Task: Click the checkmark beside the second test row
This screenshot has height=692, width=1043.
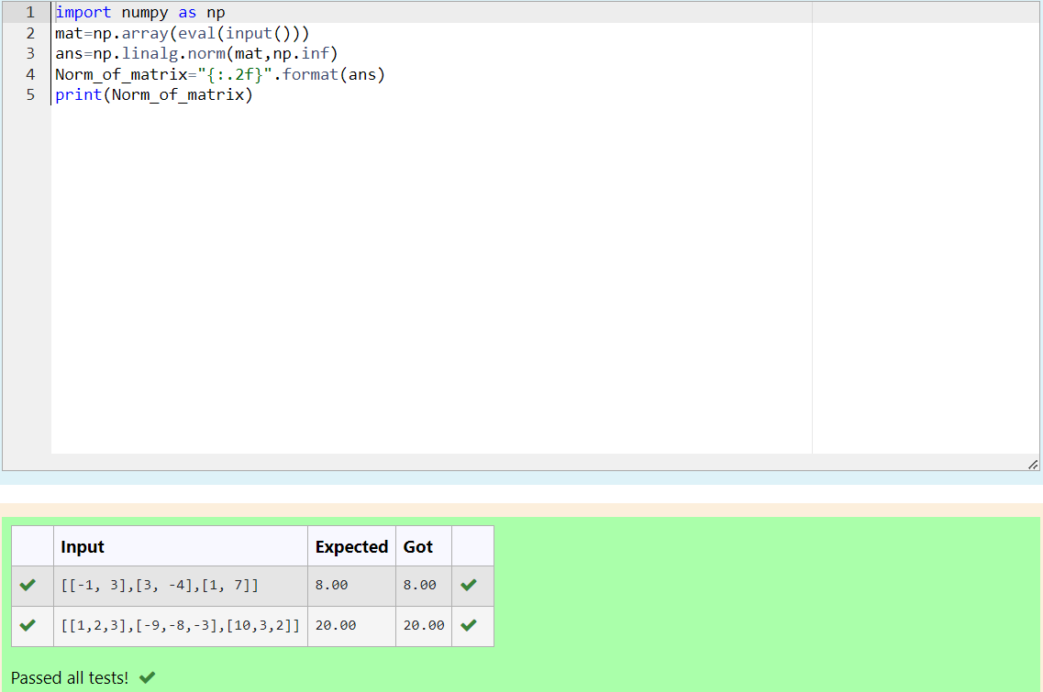Action: pyautogui.click(x=30, y=625)
